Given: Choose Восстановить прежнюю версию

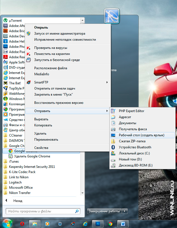Looking at the screenshot, I should point(68,103).
